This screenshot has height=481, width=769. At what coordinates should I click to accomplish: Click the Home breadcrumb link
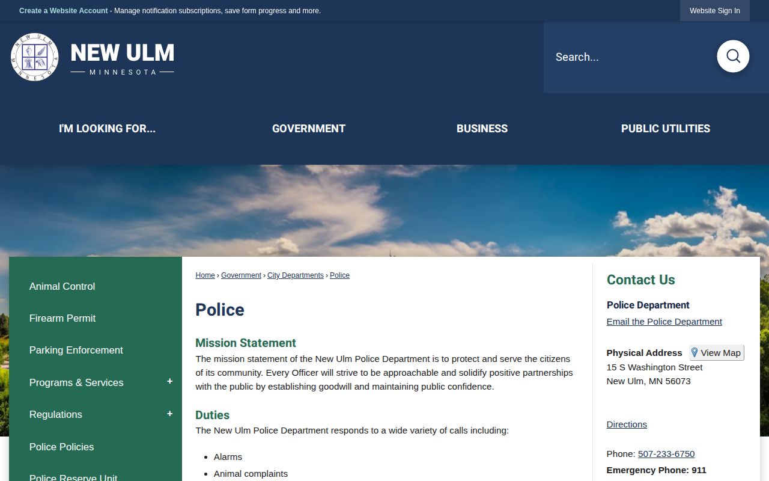click(x=205, y=275)
